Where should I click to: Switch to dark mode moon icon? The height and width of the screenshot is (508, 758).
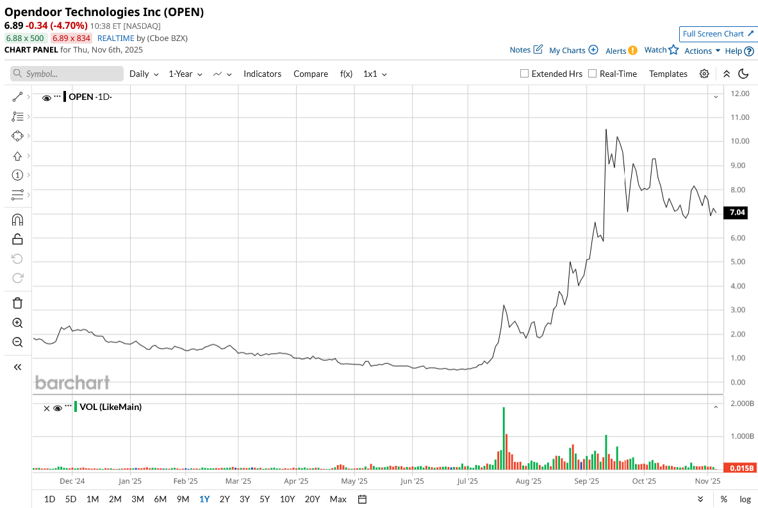tap(743, 74)
